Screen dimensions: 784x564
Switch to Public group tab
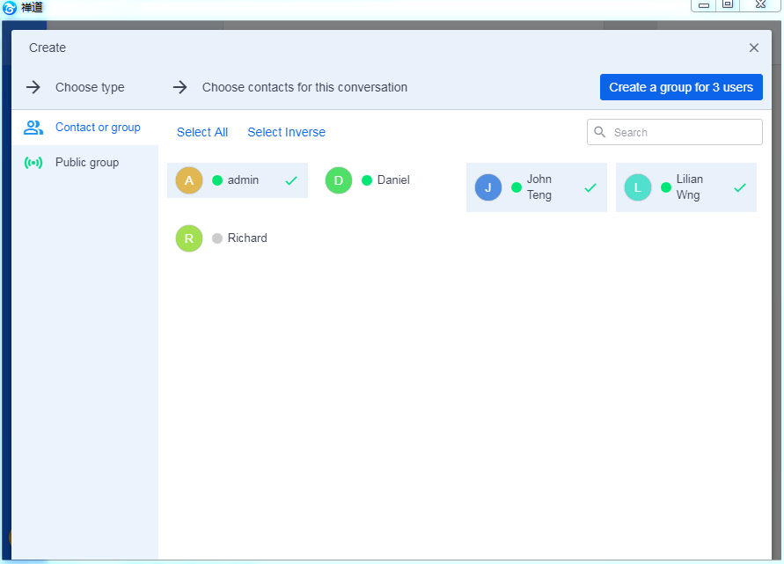click(87, 163)
